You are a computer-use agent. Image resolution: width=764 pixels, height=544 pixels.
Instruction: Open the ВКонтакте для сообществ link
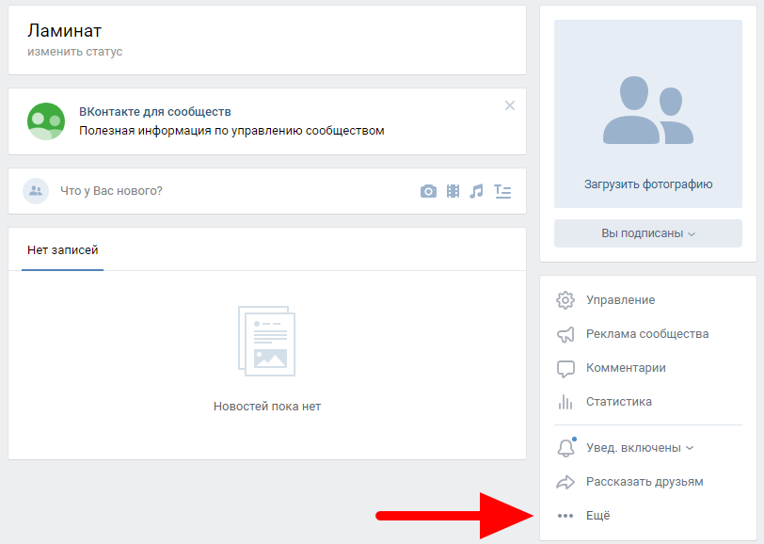click(154, 112)
